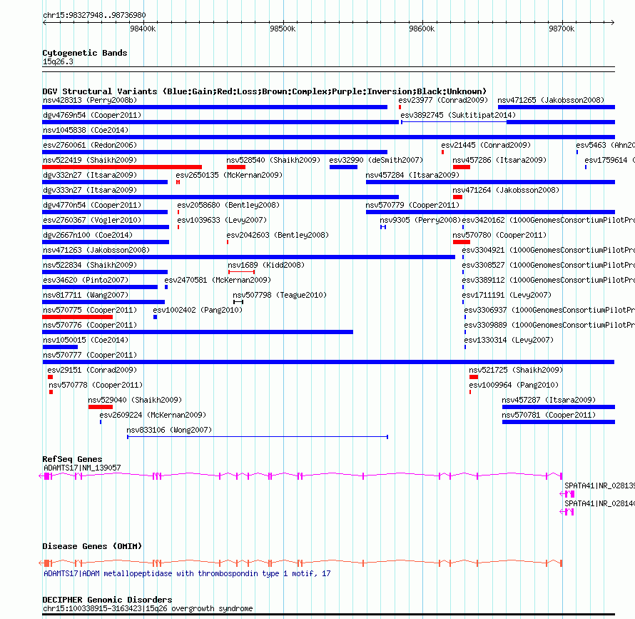Click the dgv4769n54 (Cooper2011) label
Image resolution: width=635 pixels, height=619 pixels.
coord(92,115)
